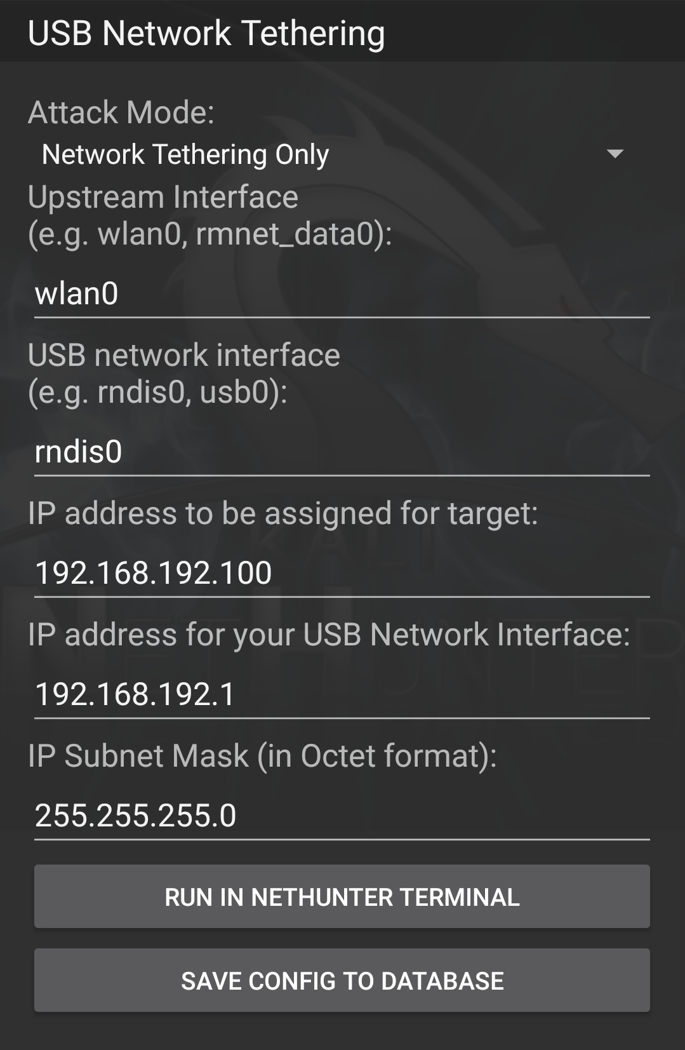
Task: Click the USB network interface label
Action: 184,355
